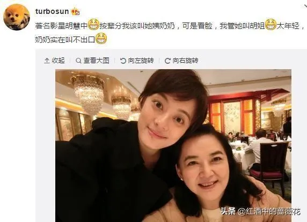307x222 pixels.
Task: Select the 向右旋转 toolbar label
Action: coord(185,61)
